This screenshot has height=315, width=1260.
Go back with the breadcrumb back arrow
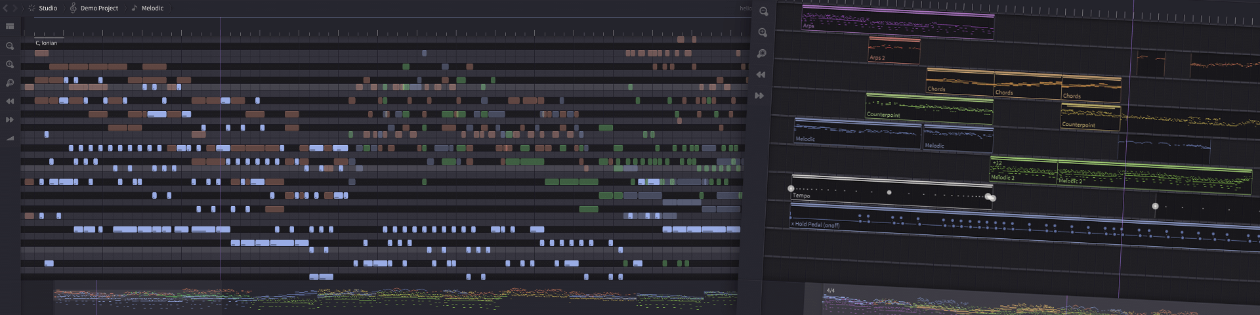(6, 8)
